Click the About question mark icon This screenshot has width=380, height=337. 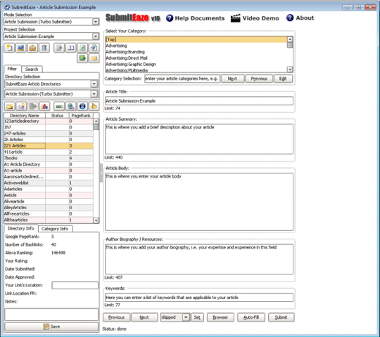[290, 18]
